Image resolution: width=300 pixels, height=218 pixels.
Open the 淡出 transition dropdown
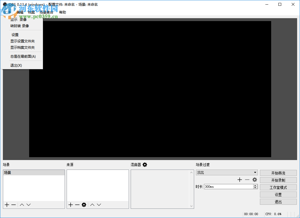[226, 172]
